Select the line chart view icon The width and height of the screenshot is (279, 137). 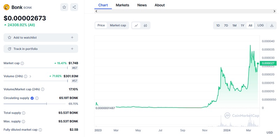(x=136, y=25)
